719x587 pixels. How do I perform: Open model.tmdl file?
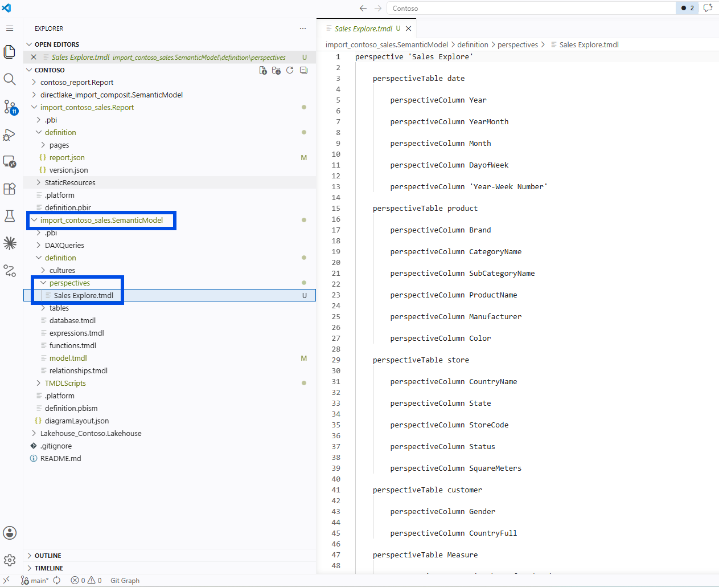68,358
